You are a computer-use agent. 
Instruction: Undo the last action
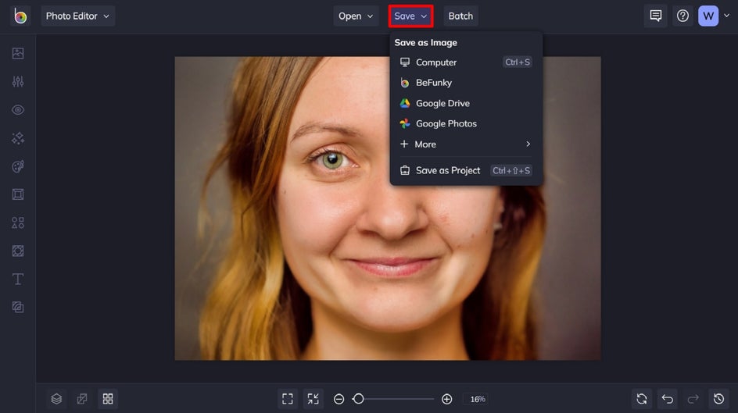[668, 399]
